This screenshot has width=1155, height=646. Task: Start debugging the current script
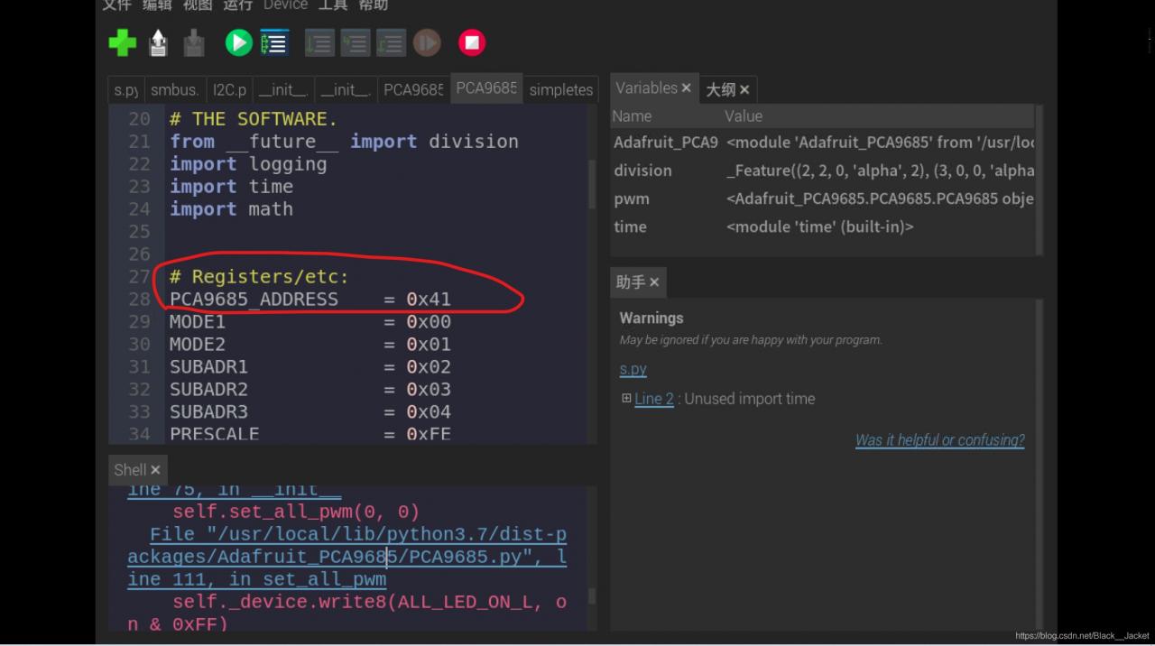point(274,42)
